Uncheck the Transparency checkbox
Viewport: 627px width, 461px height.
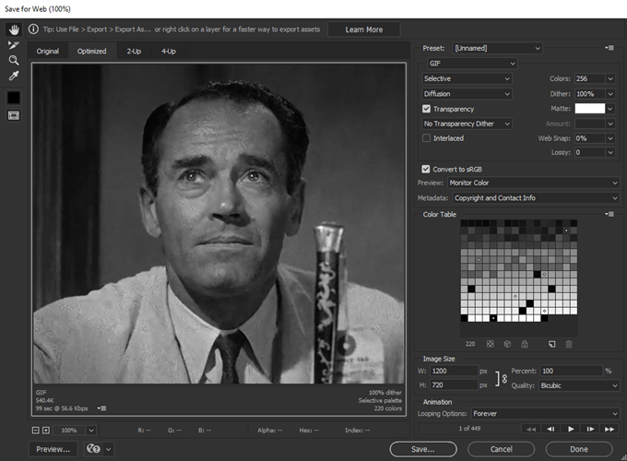point(426,109)
